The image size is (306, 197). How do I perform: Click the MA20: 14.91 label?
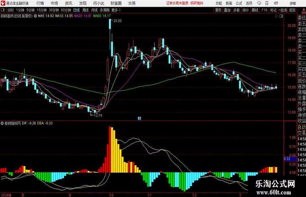coord(83,16)
